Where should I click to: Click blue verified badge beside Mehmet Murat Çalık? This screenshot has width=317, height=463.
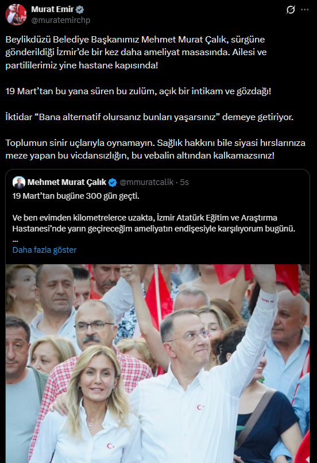[x=113, y=183]
